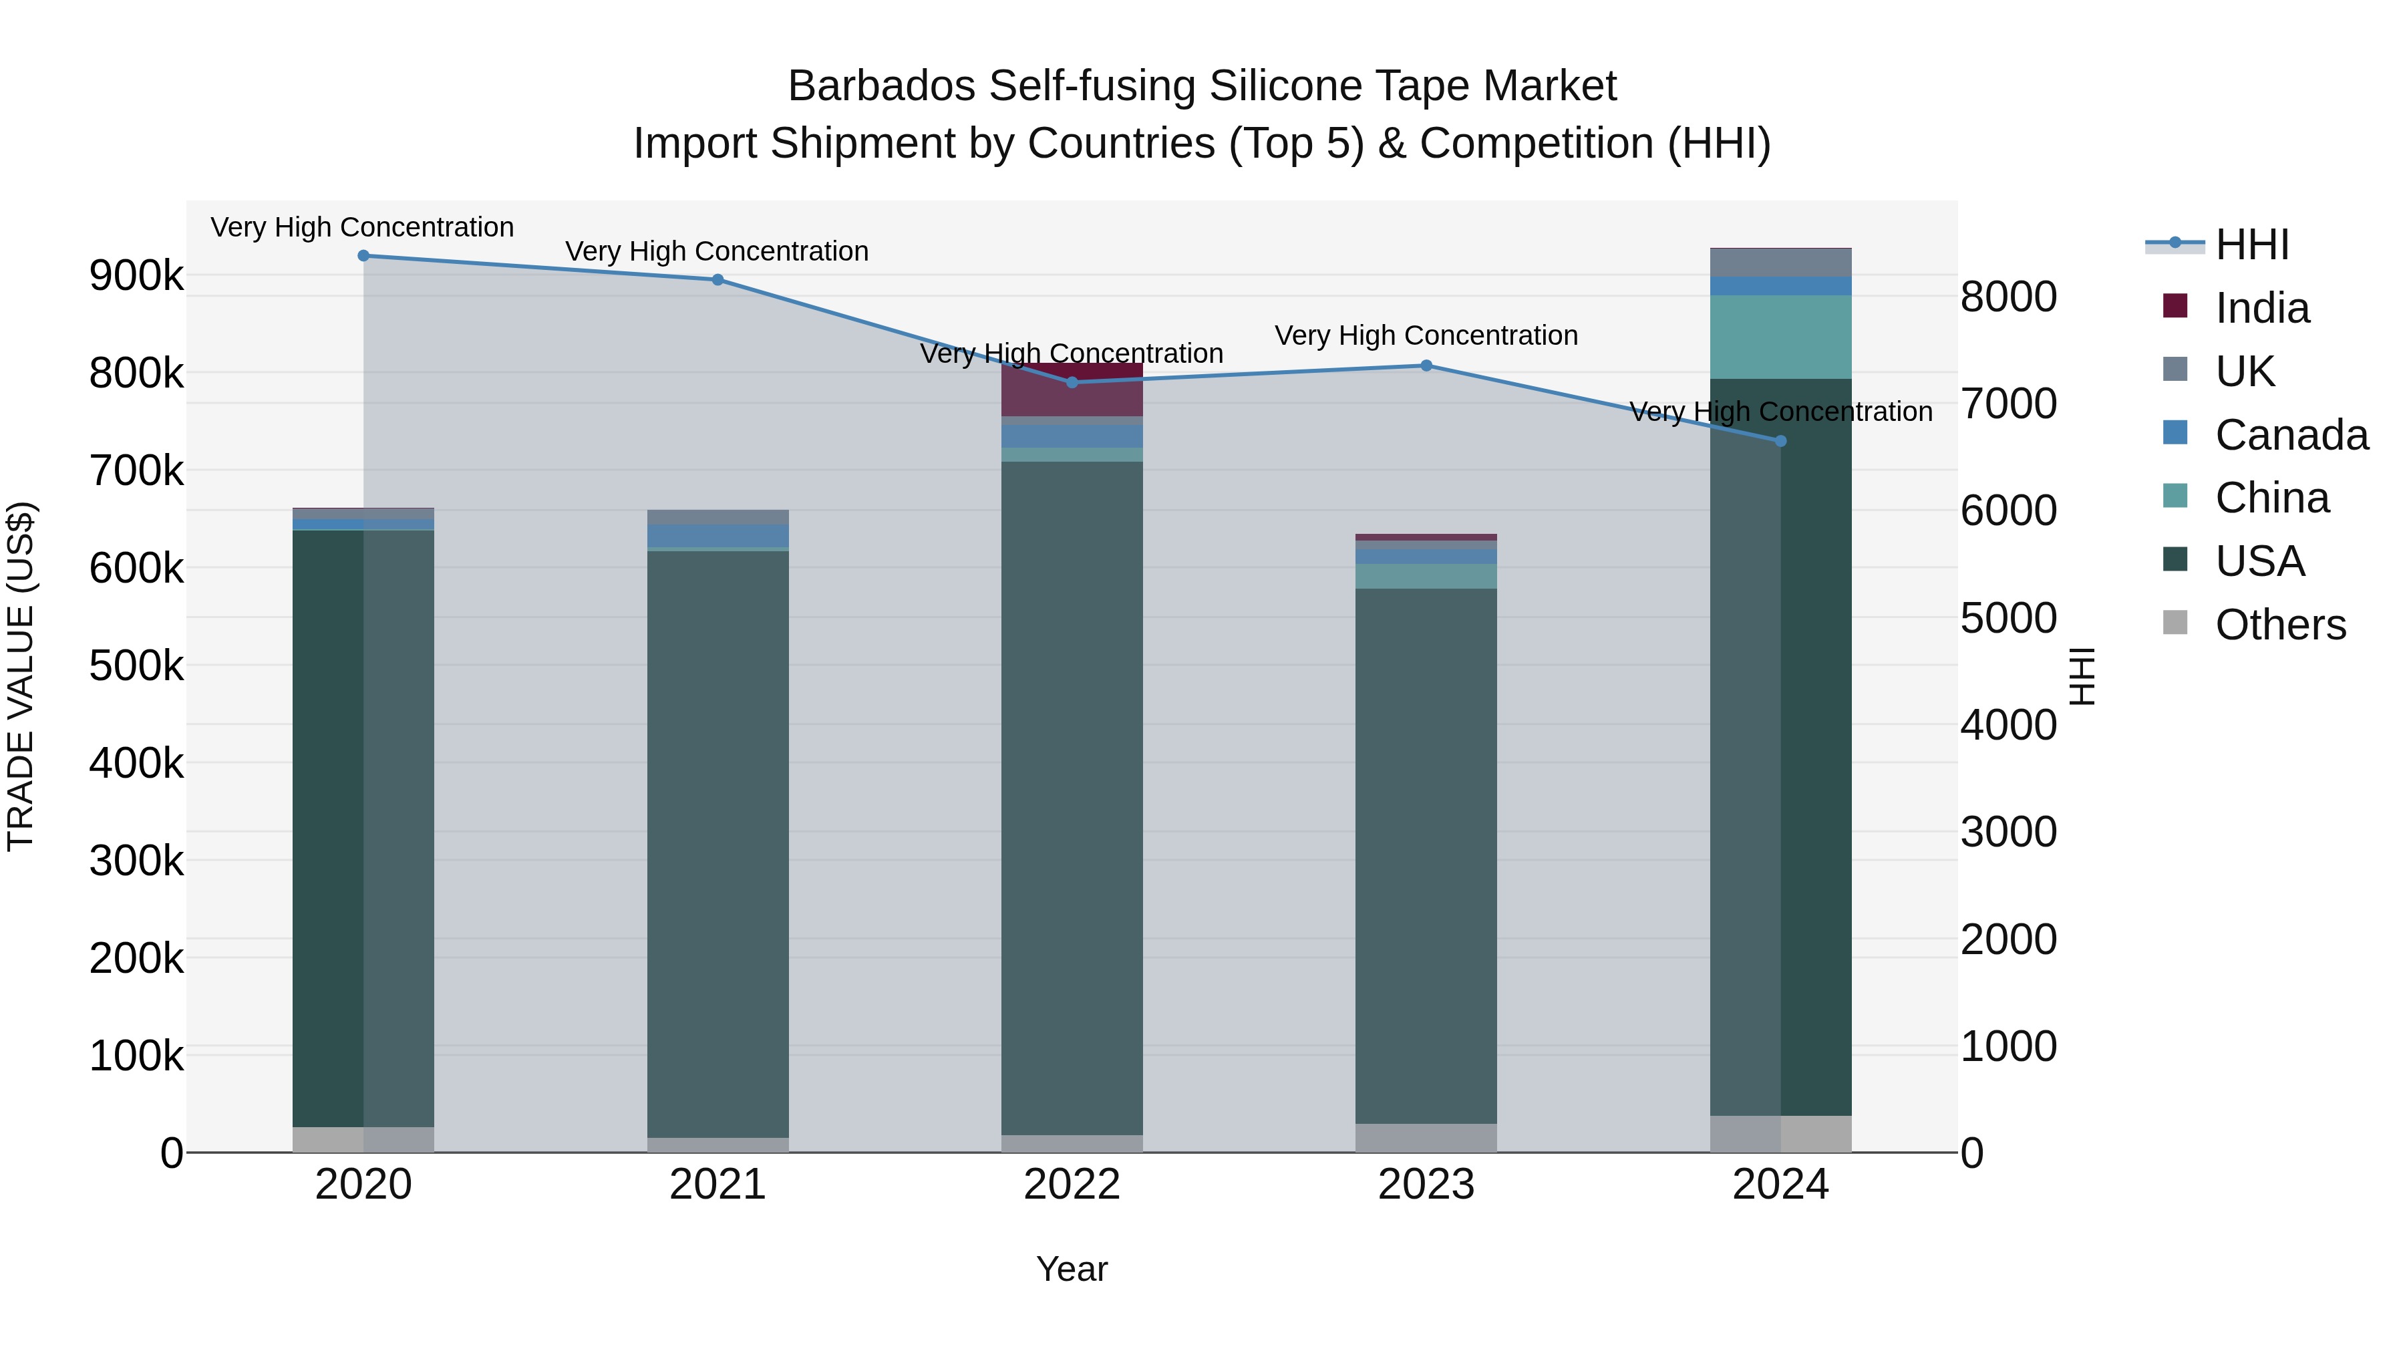Toggle the Canada legend entry

[x=2266, y=435]
